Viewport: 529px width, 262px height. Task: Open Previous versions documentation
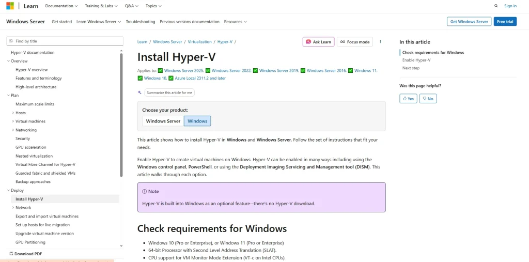[190, 22]
